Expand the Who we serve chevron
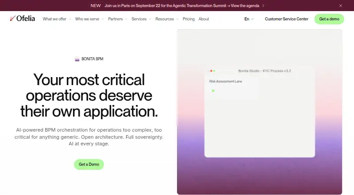Viewport: 354px width, 195px height. click(103, 19)
